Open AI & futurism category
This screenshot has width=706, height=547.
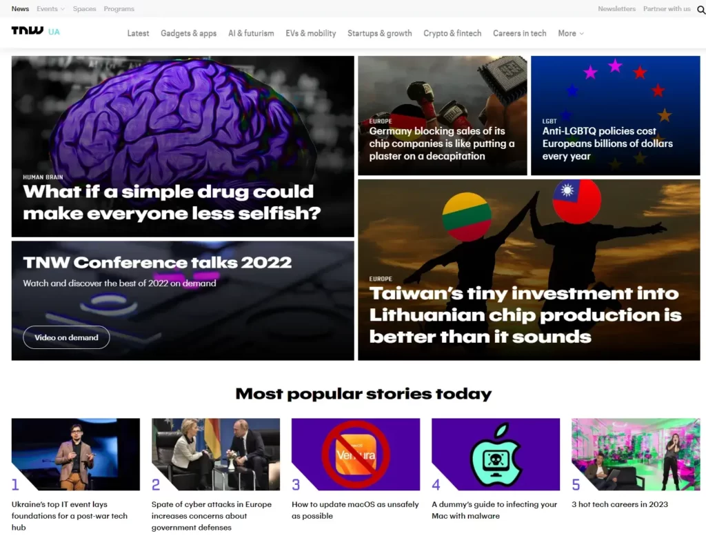pyautogui.click(x=251, y=33)
